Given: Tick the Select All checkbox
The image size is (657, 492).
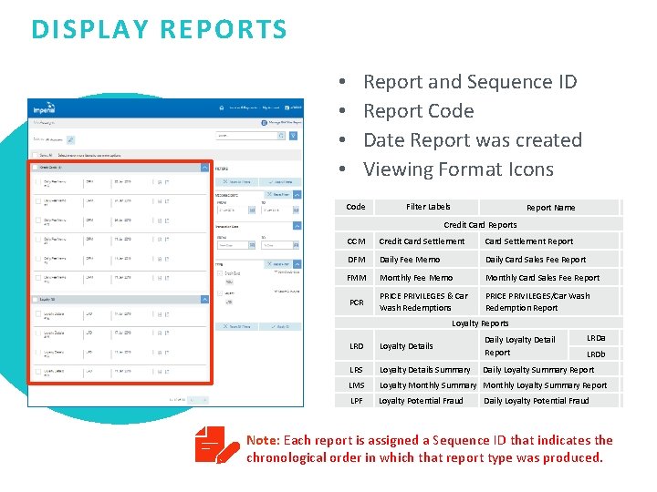Looking at the screenshot, I should click(36, 155).
